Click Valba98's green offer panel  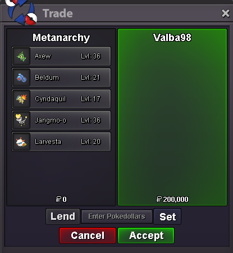tap(172, 117)
